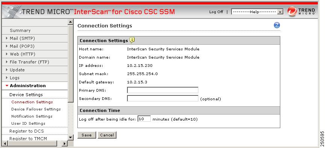
Task: Open the Summary page
Action: (20, 30)
